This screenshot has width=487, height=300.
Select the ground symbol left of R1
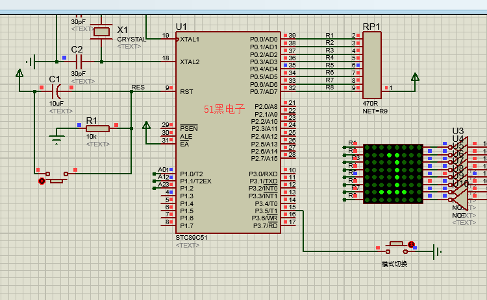[57, 138]
